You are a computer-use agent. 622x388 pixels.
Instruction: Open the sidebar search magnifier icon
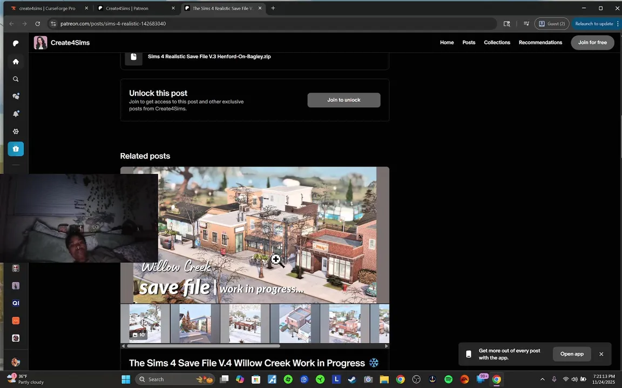pyautogui.click(x=16, y=79)
